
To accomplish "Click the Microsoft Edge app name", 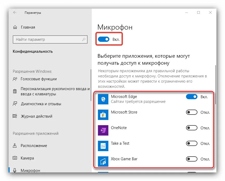I will tap(124, 97).
